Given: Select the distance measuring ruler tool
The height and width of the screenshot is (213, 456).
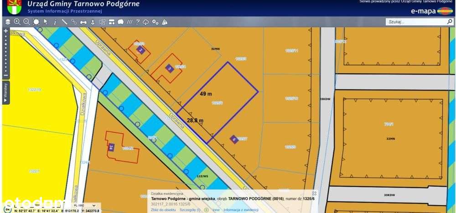Looking at the screenshot, I should [64, 22].
